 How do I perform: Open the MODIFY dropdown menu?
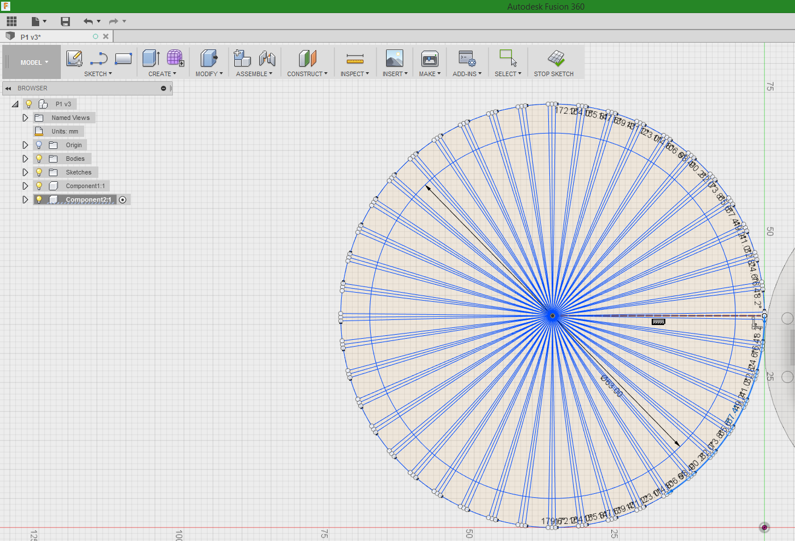(x=209, y=74)
